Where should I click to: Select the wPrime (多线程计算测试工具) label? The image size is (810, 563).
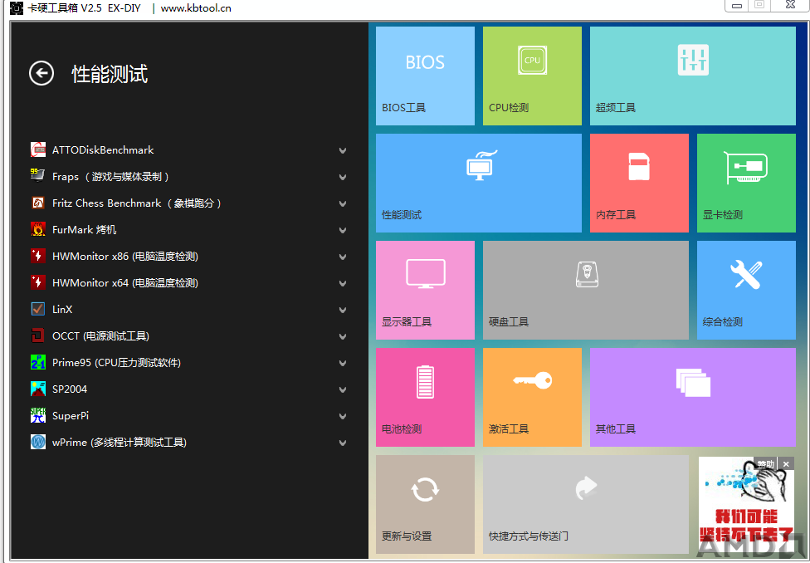pyautogui.click(x=120, y=442)
